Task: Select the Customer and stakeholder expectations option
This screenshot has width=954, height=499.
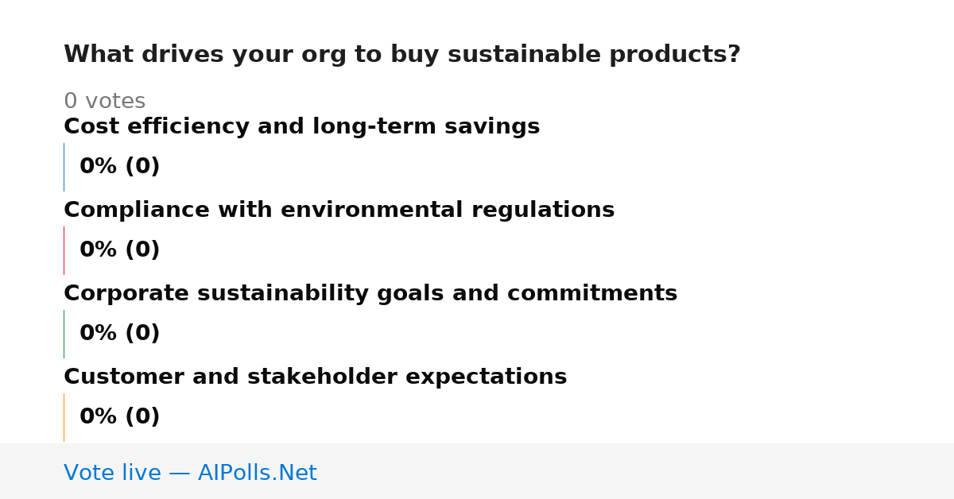Action: (315, 377)
